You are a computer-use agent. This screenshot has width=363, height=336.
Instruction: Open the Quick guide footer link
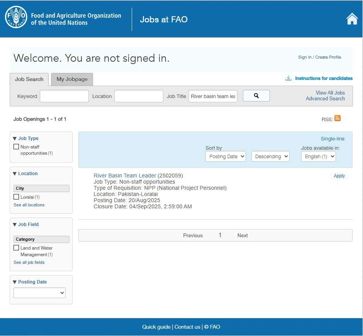[156, 327]
